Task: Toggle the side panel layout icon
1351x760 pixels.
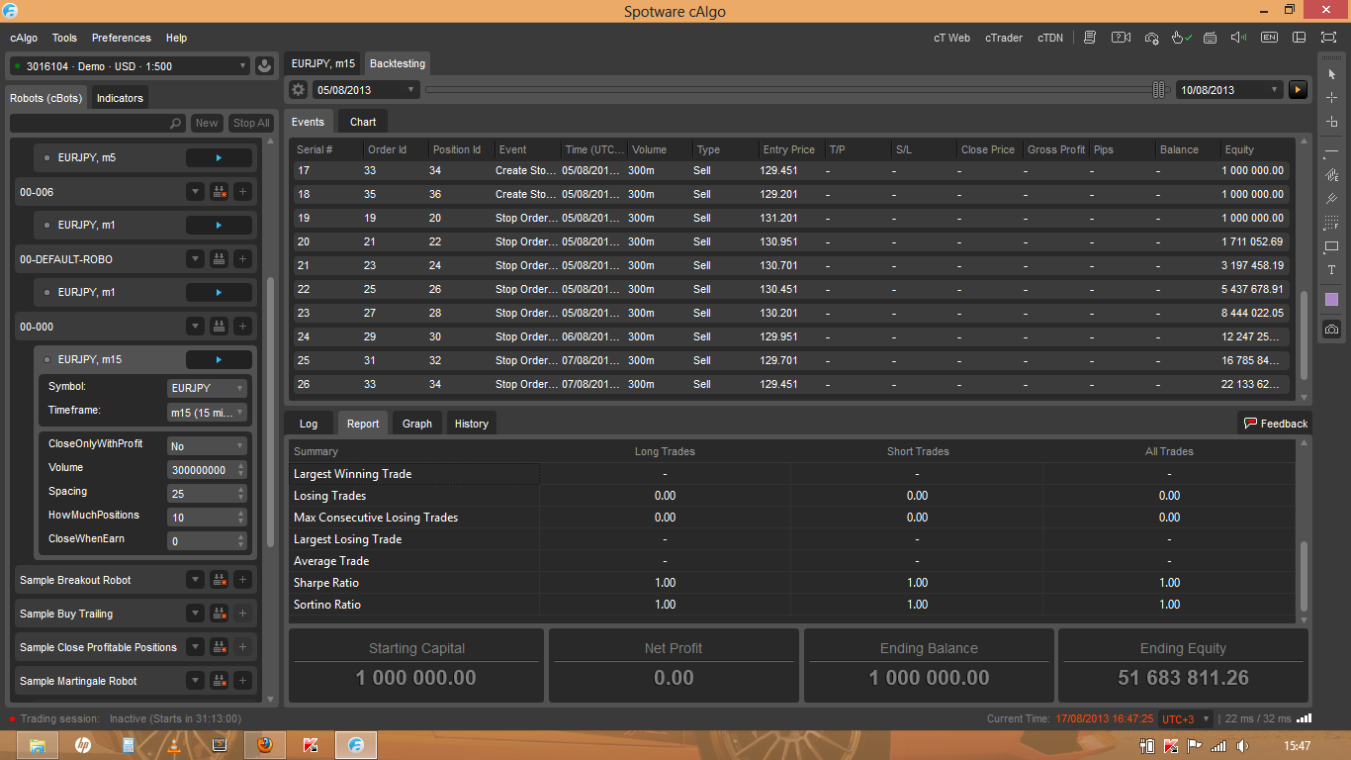Action: coord(1300,38)
